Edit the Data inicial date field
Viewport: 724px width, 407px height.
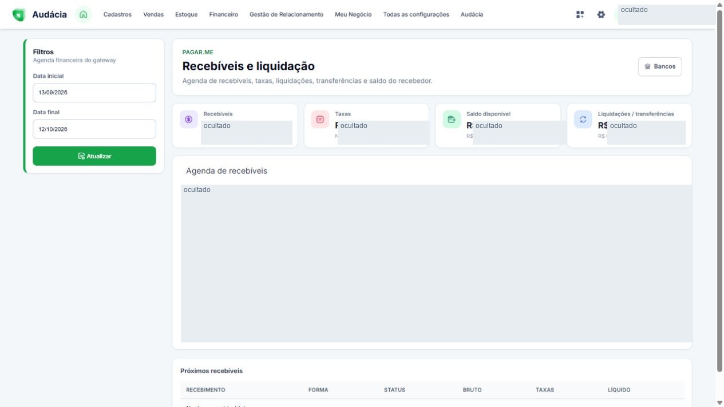point(94,93)
